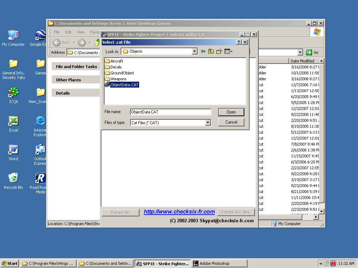Click the Start button
The height and width of the screenshot is (268, 358).
(x=9, y=263)
